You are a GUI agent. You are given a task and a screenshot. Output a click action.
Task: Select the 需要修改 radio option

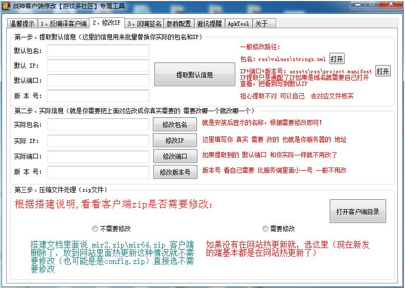point(265,229)
